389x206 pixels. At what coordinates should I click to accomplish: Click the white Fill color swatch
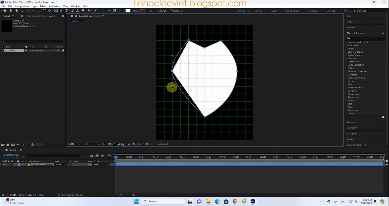(128, 11)
